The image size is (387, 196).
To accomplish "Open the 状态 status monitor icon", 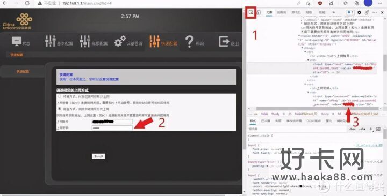I will (x=17, y=41).
